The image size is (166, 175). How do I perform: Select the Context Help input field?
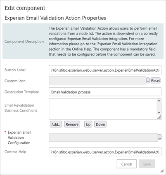click(105, 152)
